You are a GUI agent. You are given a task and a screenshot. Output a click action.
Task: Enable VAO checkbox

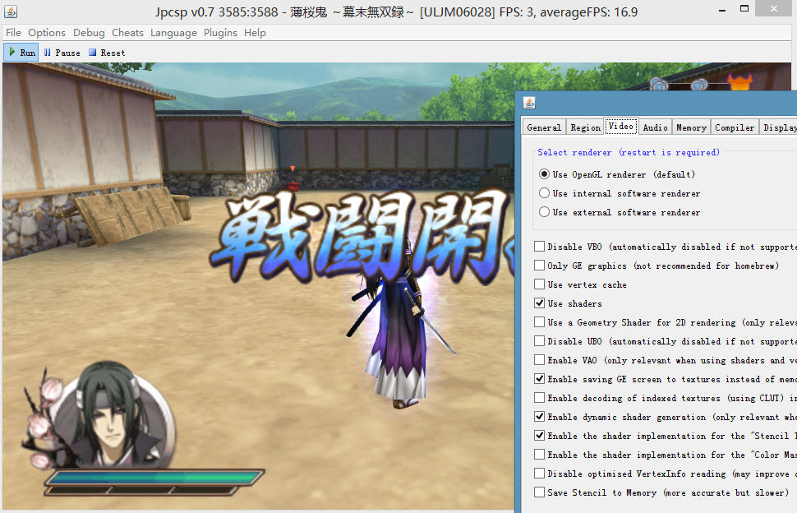539,360
